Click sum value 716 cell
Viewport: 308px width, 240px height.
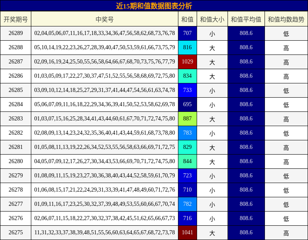pyautogui.click(x=187, y=218)
